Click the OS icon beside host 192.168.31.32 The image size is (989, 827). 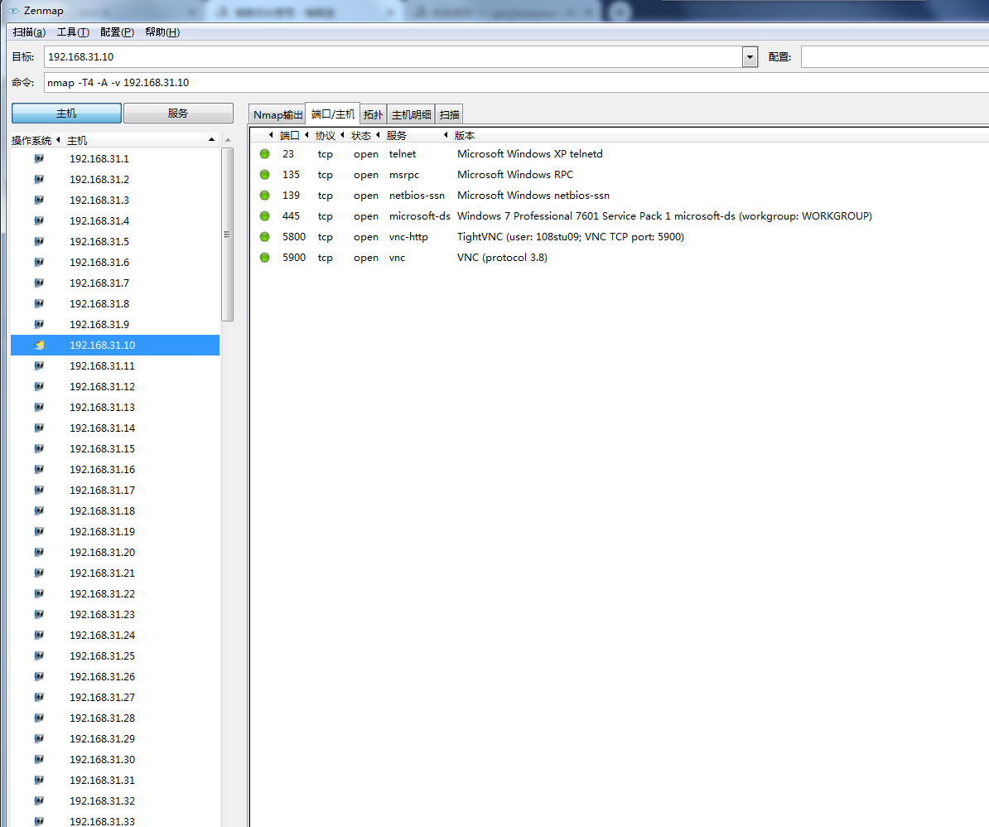coord(39,800)
